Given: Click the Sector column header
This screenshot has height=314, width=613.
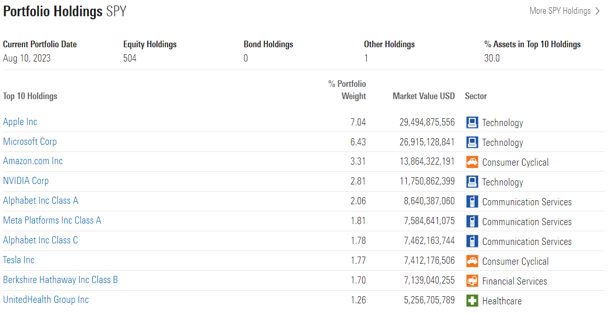Looking at the screenshot, I should tap(476, 96).
